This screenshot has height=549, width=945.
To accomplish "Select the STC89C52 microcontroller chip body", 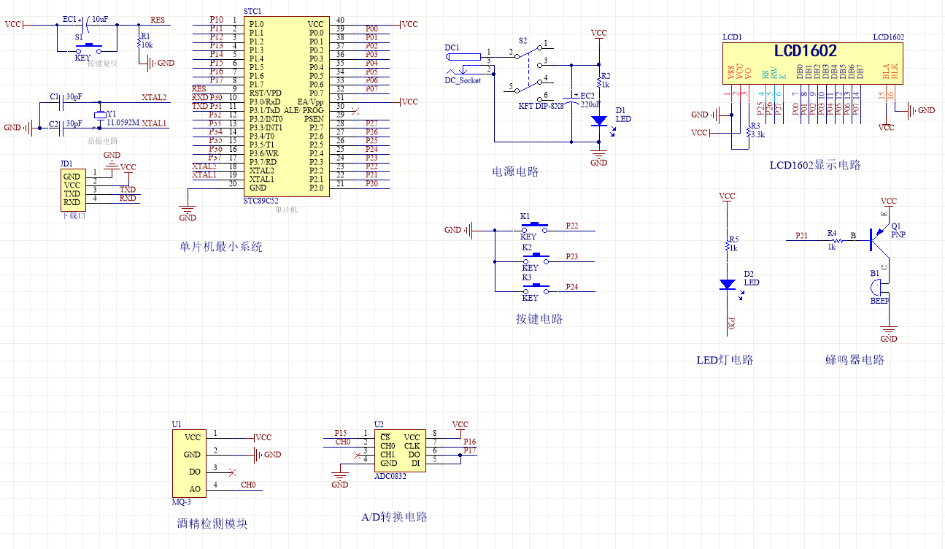I will pyautogui.click(x=285, y=106).
